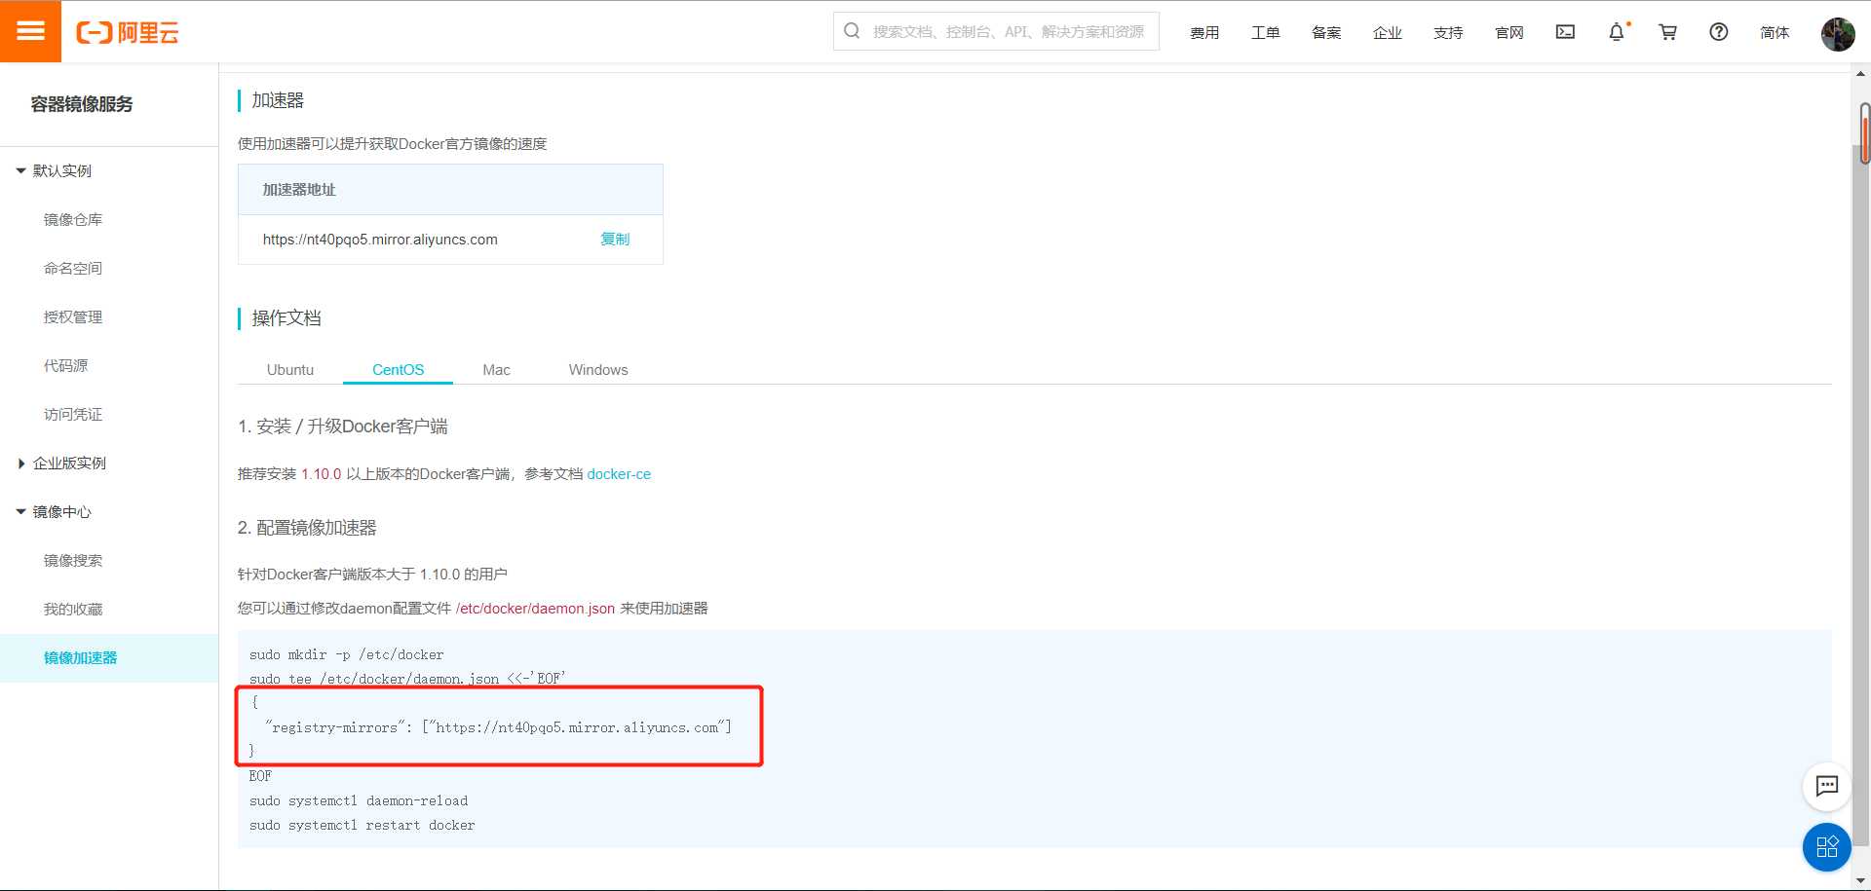This screenshot has height=891, width=1871.
Task: Click the Aliyun logo
Action: pos(128,33)
